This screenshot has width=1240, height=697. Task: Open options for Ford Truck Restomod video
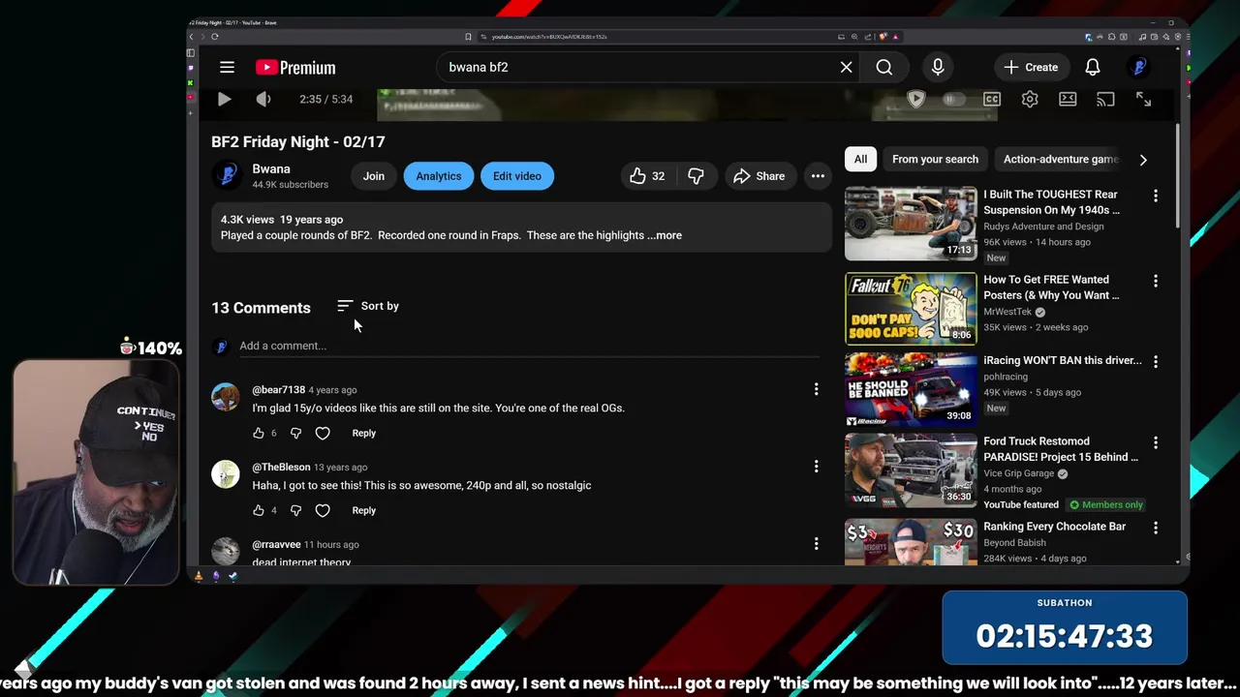(x=1155, y=442)
